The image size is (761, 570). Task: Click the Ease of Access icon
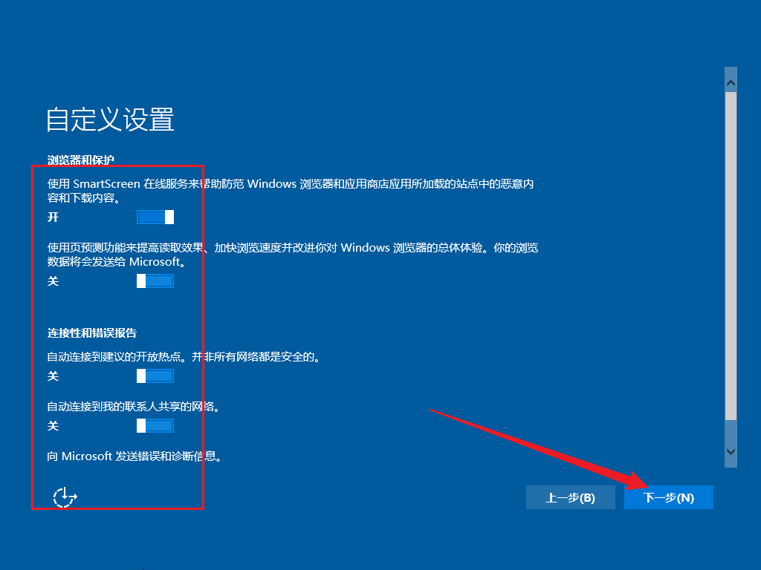(x=65, y=497)
